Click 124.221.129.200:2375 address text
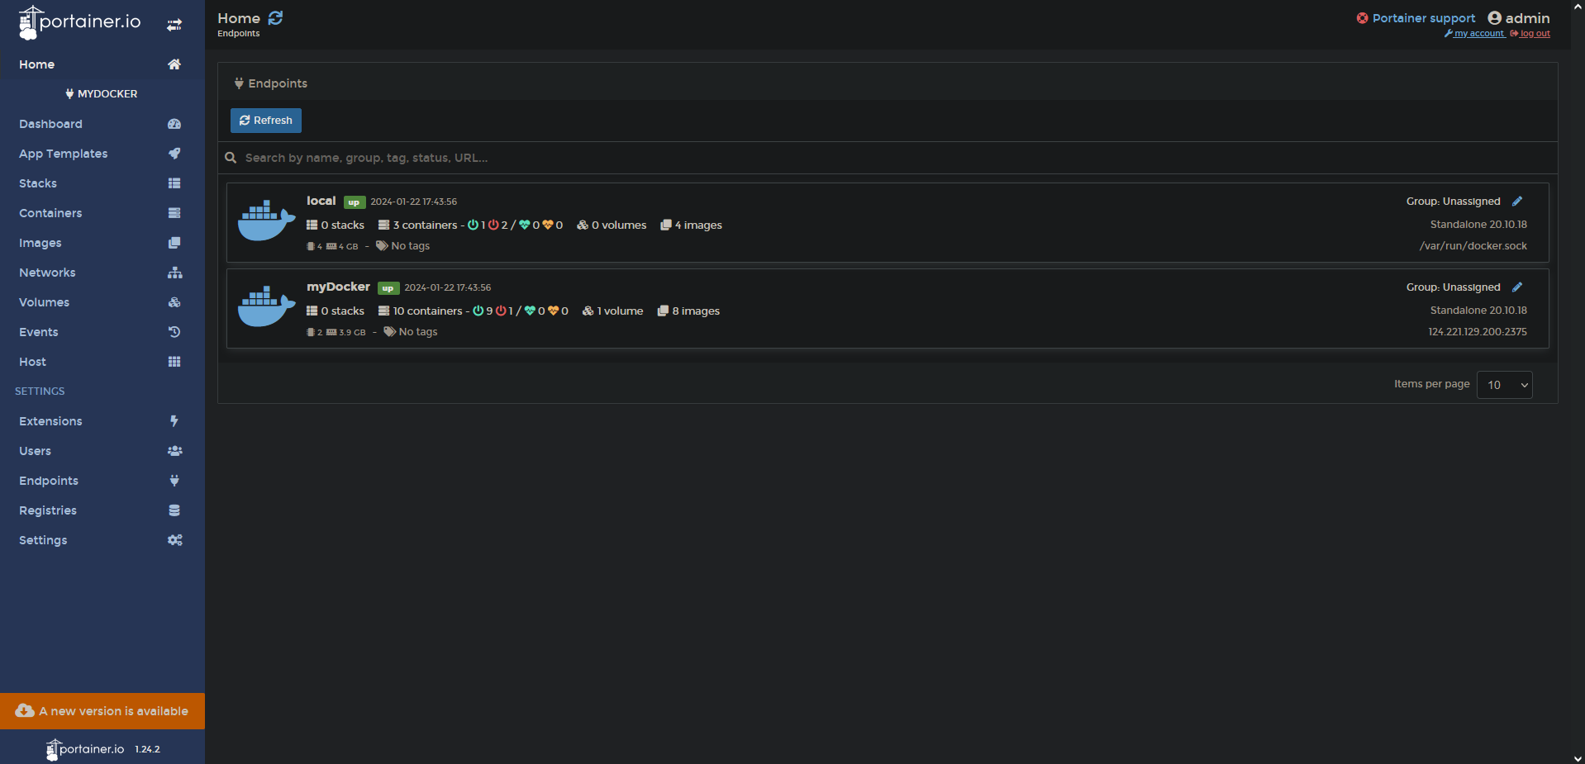Image resolution: width=1585 pixels, height=764 pixels. (1478, 332)
